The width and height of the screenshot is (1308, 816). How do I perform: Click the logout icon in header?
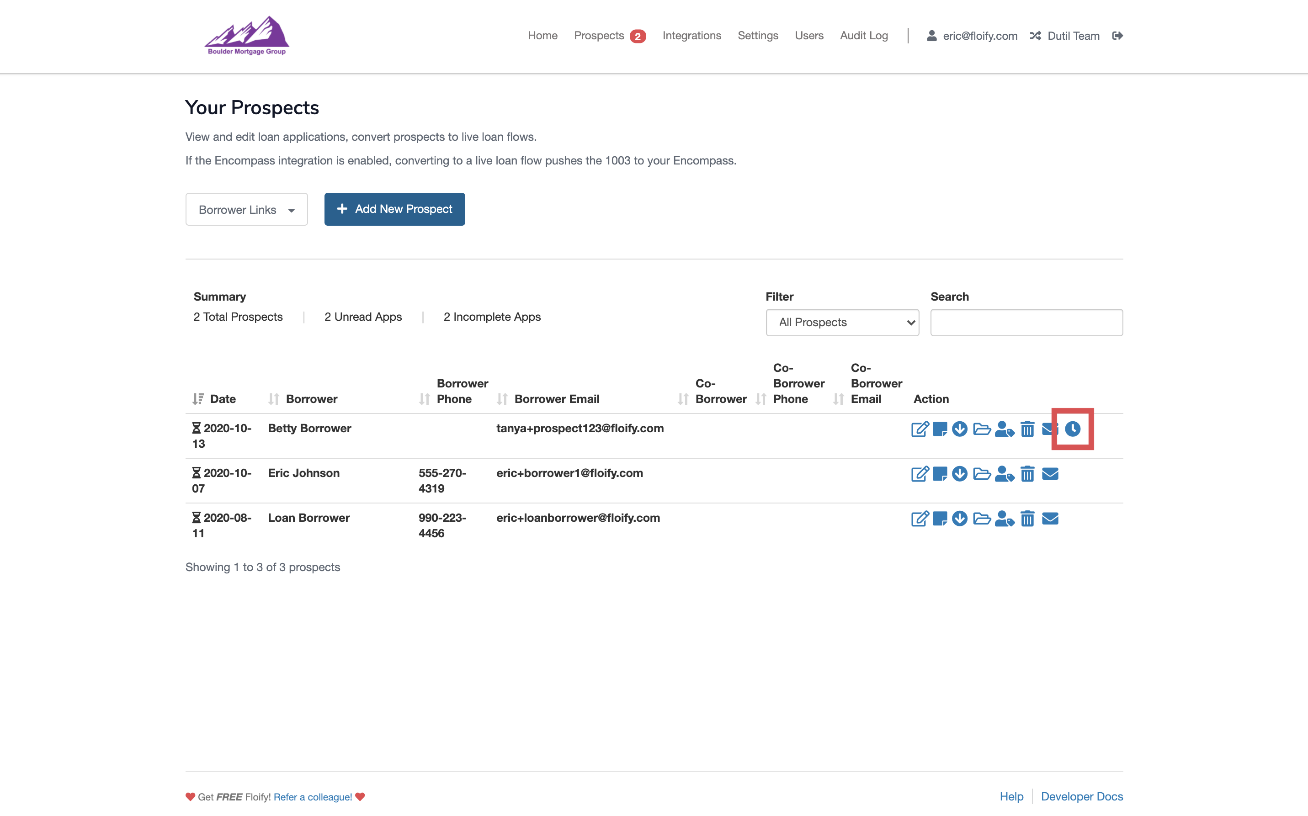point(1117,36)
